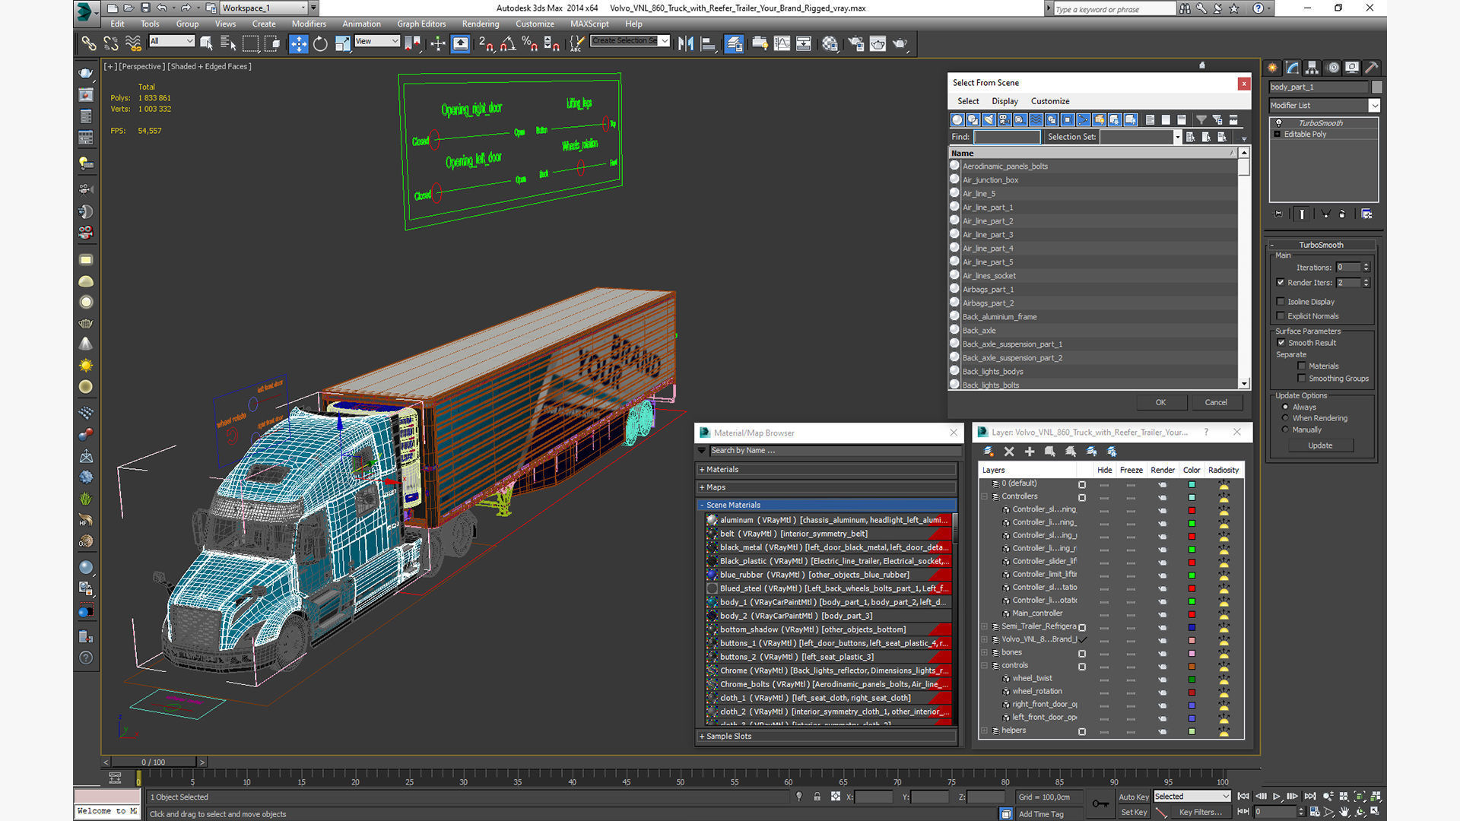
Task: Activate the Select and Move tool
Action: pyautogui.click(x=298, y=44)
